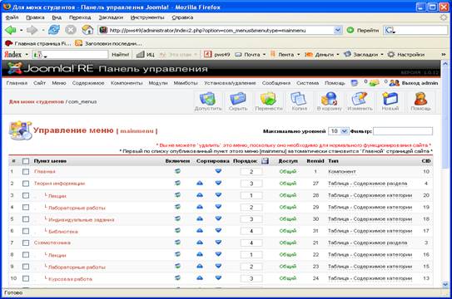The height and width of the screenshot is (299, 452).
Task: Toggle published icon for Теория информации row
Action: point(177,183)
